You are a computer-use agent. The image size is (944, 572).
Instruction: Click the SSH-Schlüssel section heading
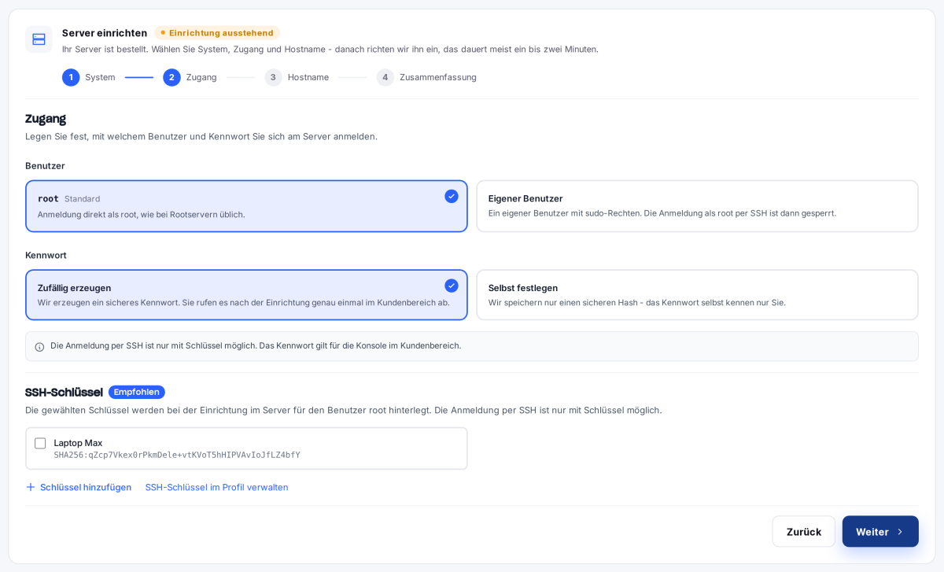[x=64, y=392]
